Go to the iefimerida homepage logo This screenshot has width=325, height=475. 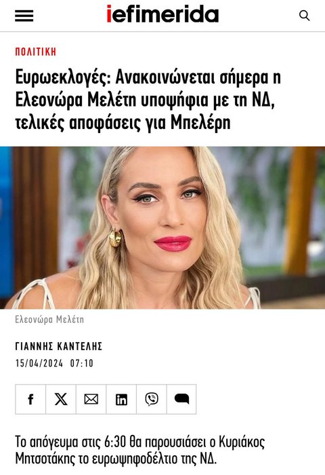point(162,14)
